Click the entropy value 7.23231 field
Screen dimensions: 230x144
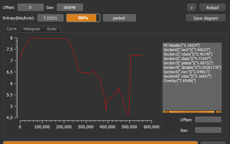click(50, 18)
